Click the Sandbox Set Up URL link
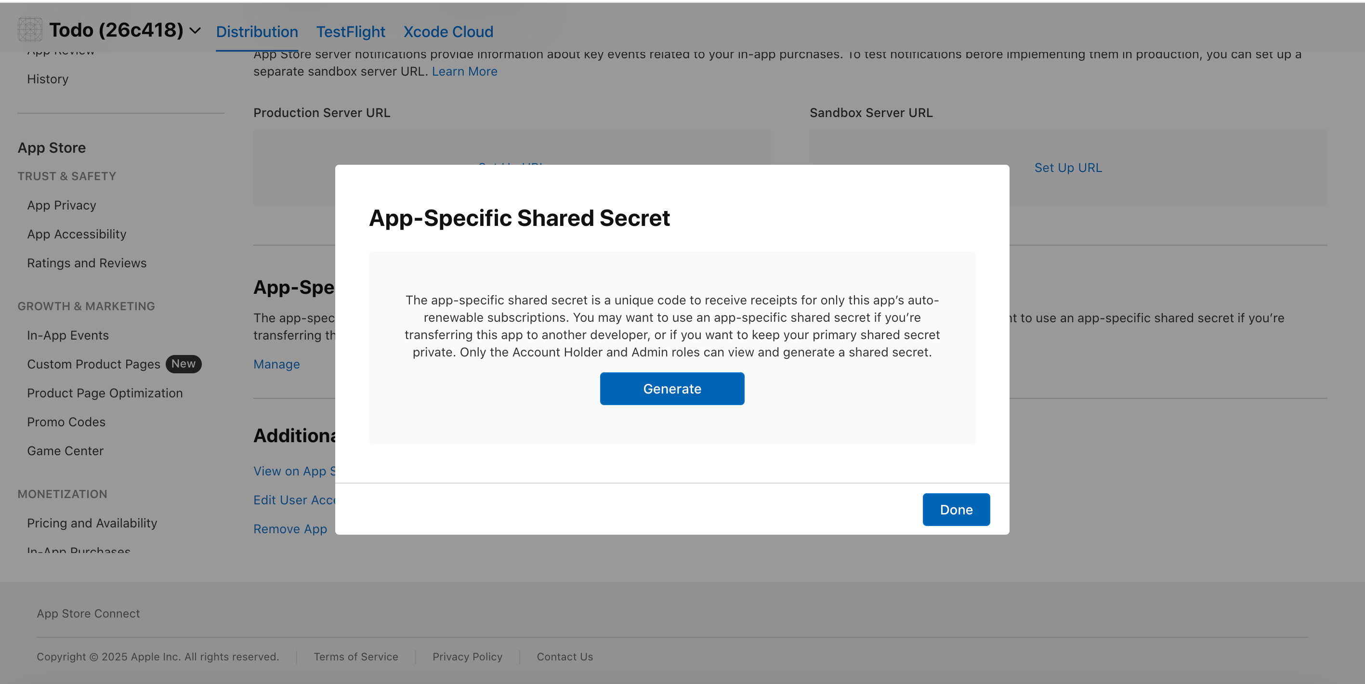 (x=1067, y=168)
